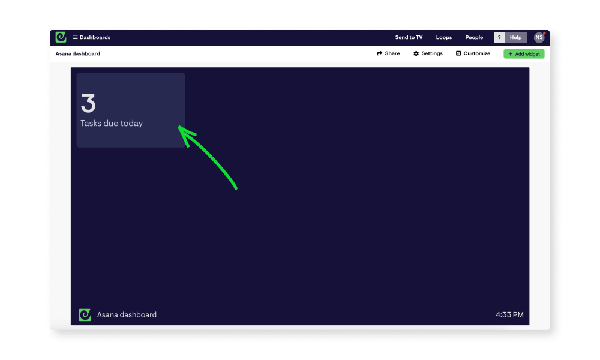Open the NS account avatar menu
The image size is (600, 360).
click(538, 37)
